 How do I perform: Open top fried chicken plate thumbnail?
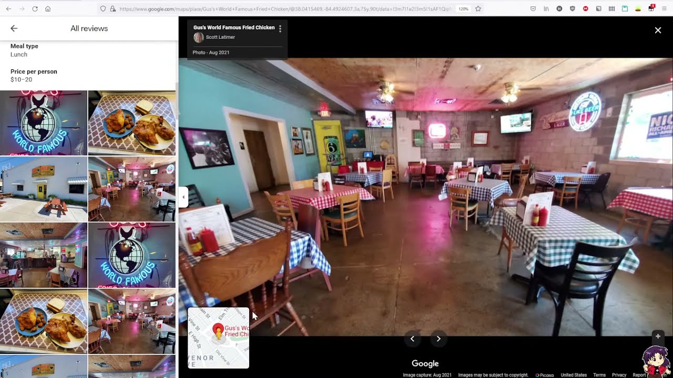[132, 123]
